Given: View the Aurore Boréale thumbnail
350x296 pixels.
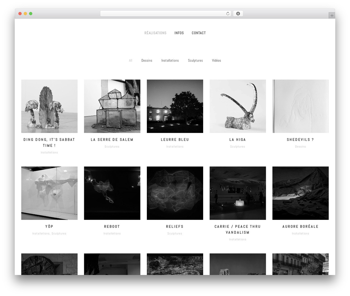Looking at the screenshot, I should 301,193.
